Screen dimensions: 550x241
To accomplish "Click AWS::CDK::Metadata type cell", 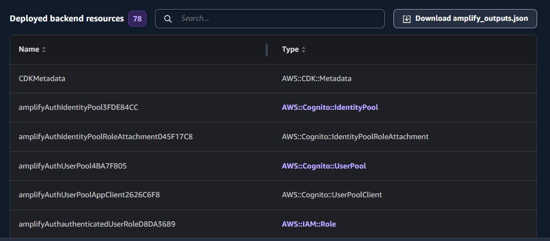I will click(x=316, y=79).
